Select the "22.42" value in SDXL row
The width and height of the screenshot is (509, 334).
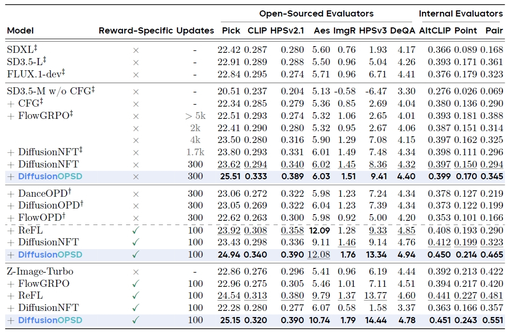[229, 50]
